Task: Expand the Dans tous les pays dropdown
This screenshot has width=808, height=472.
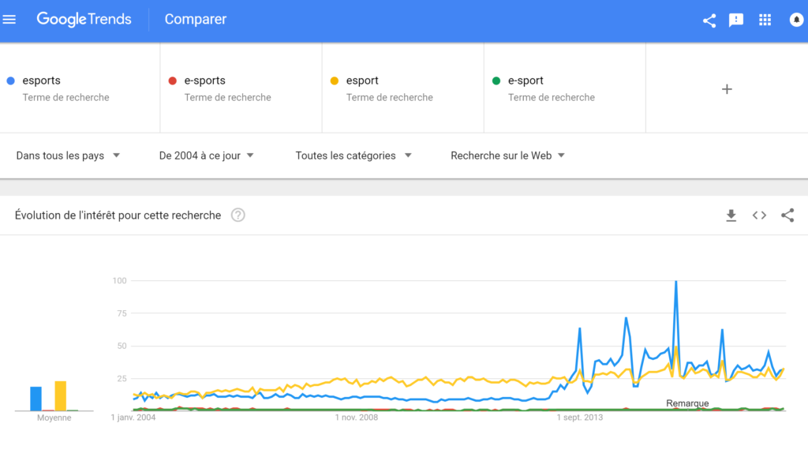Action: (x=68, y=155)
